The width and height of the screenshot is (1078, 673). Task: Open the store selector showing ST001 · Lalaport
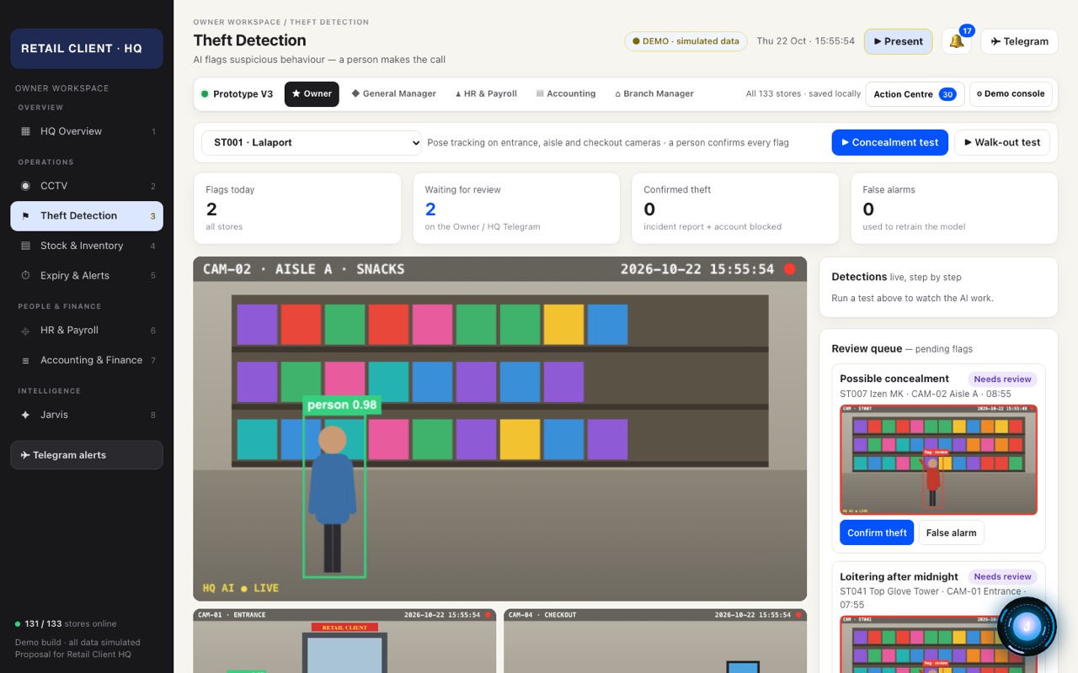pyautogui.click(x=312, y=143)
